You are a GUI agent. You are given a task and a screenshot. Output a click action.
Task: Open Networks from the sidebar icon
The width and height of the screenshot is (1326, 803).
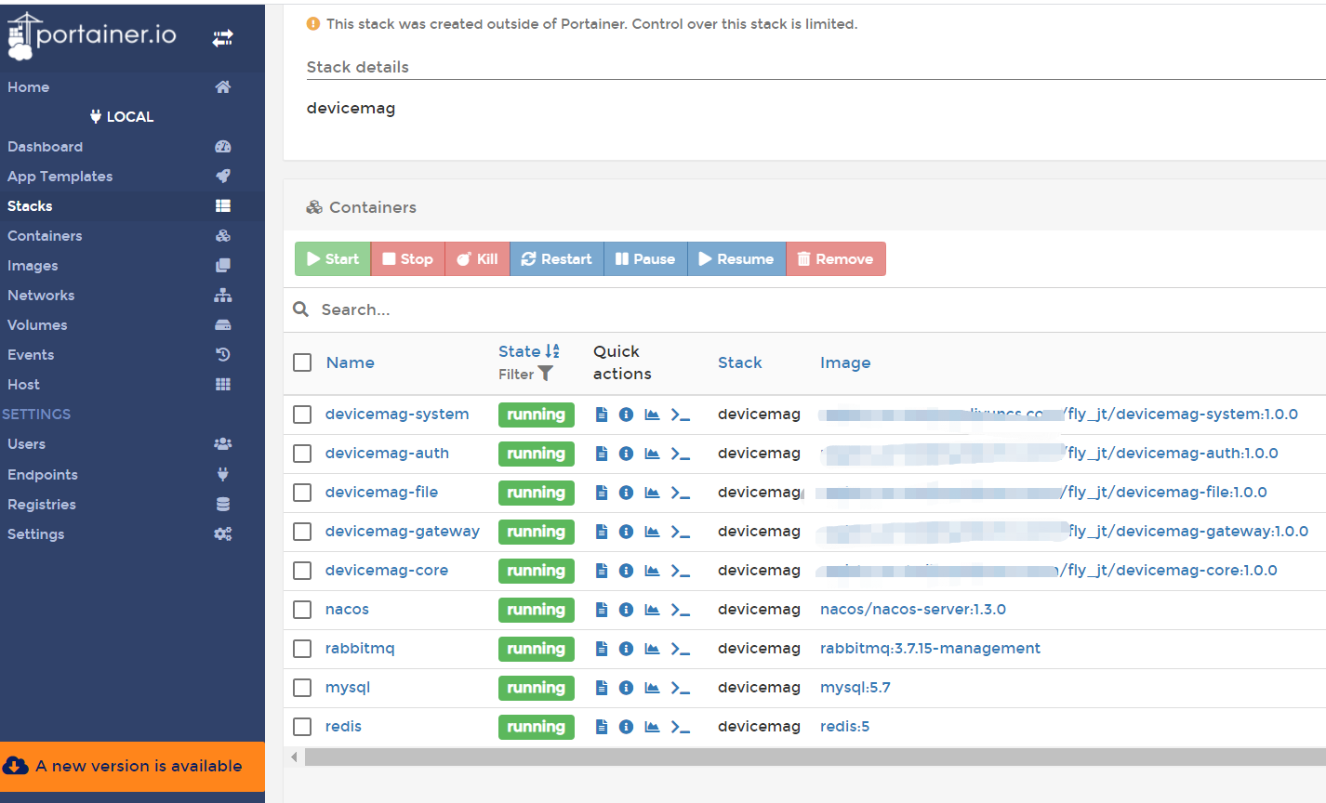pyautogui.click(x=223, y=295)
